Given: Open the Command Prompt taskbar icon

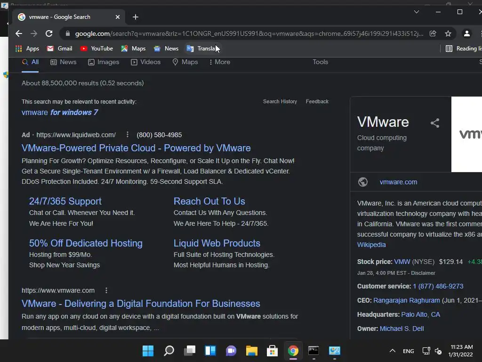Looking at the screenshot, I should [313, 351].
